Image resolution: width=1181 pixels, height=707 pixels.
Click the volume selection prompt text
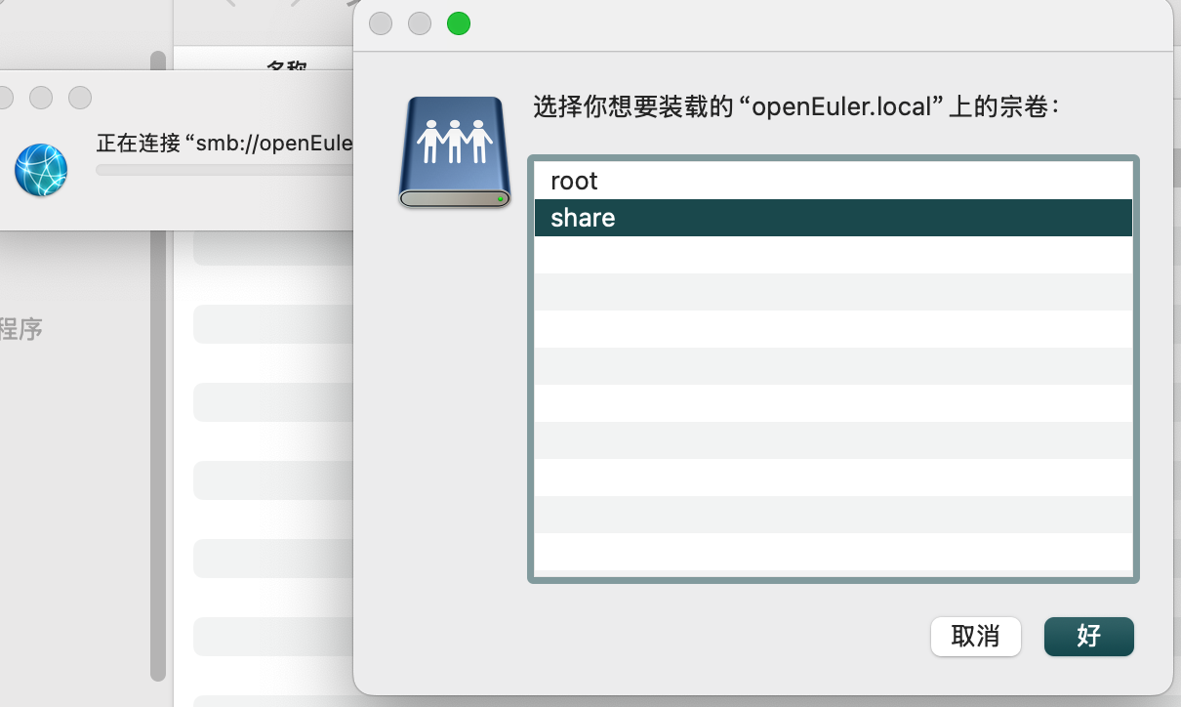[796, 106]
